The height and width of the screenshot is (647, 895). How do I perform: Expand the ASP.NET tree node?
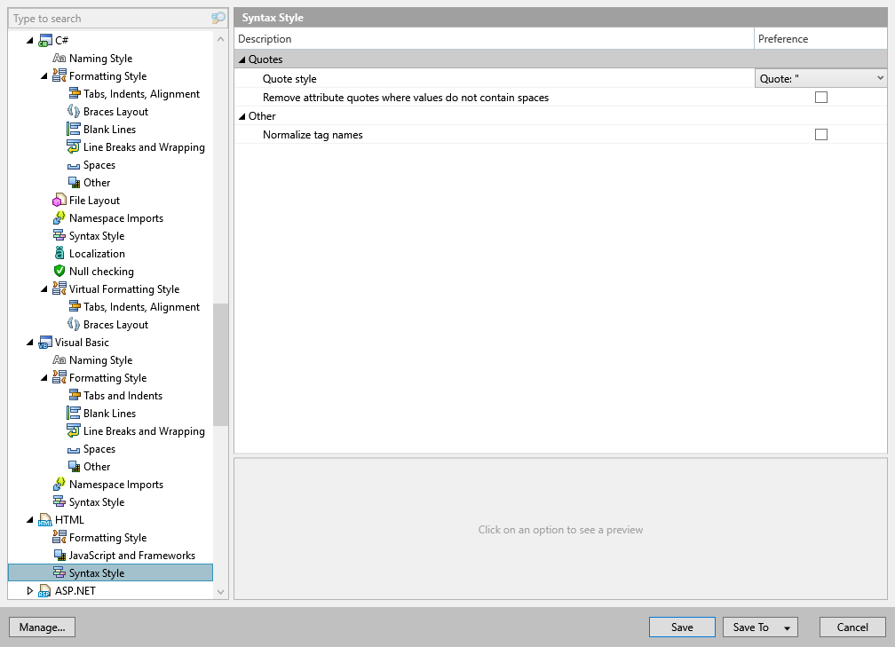click(29, 590)
